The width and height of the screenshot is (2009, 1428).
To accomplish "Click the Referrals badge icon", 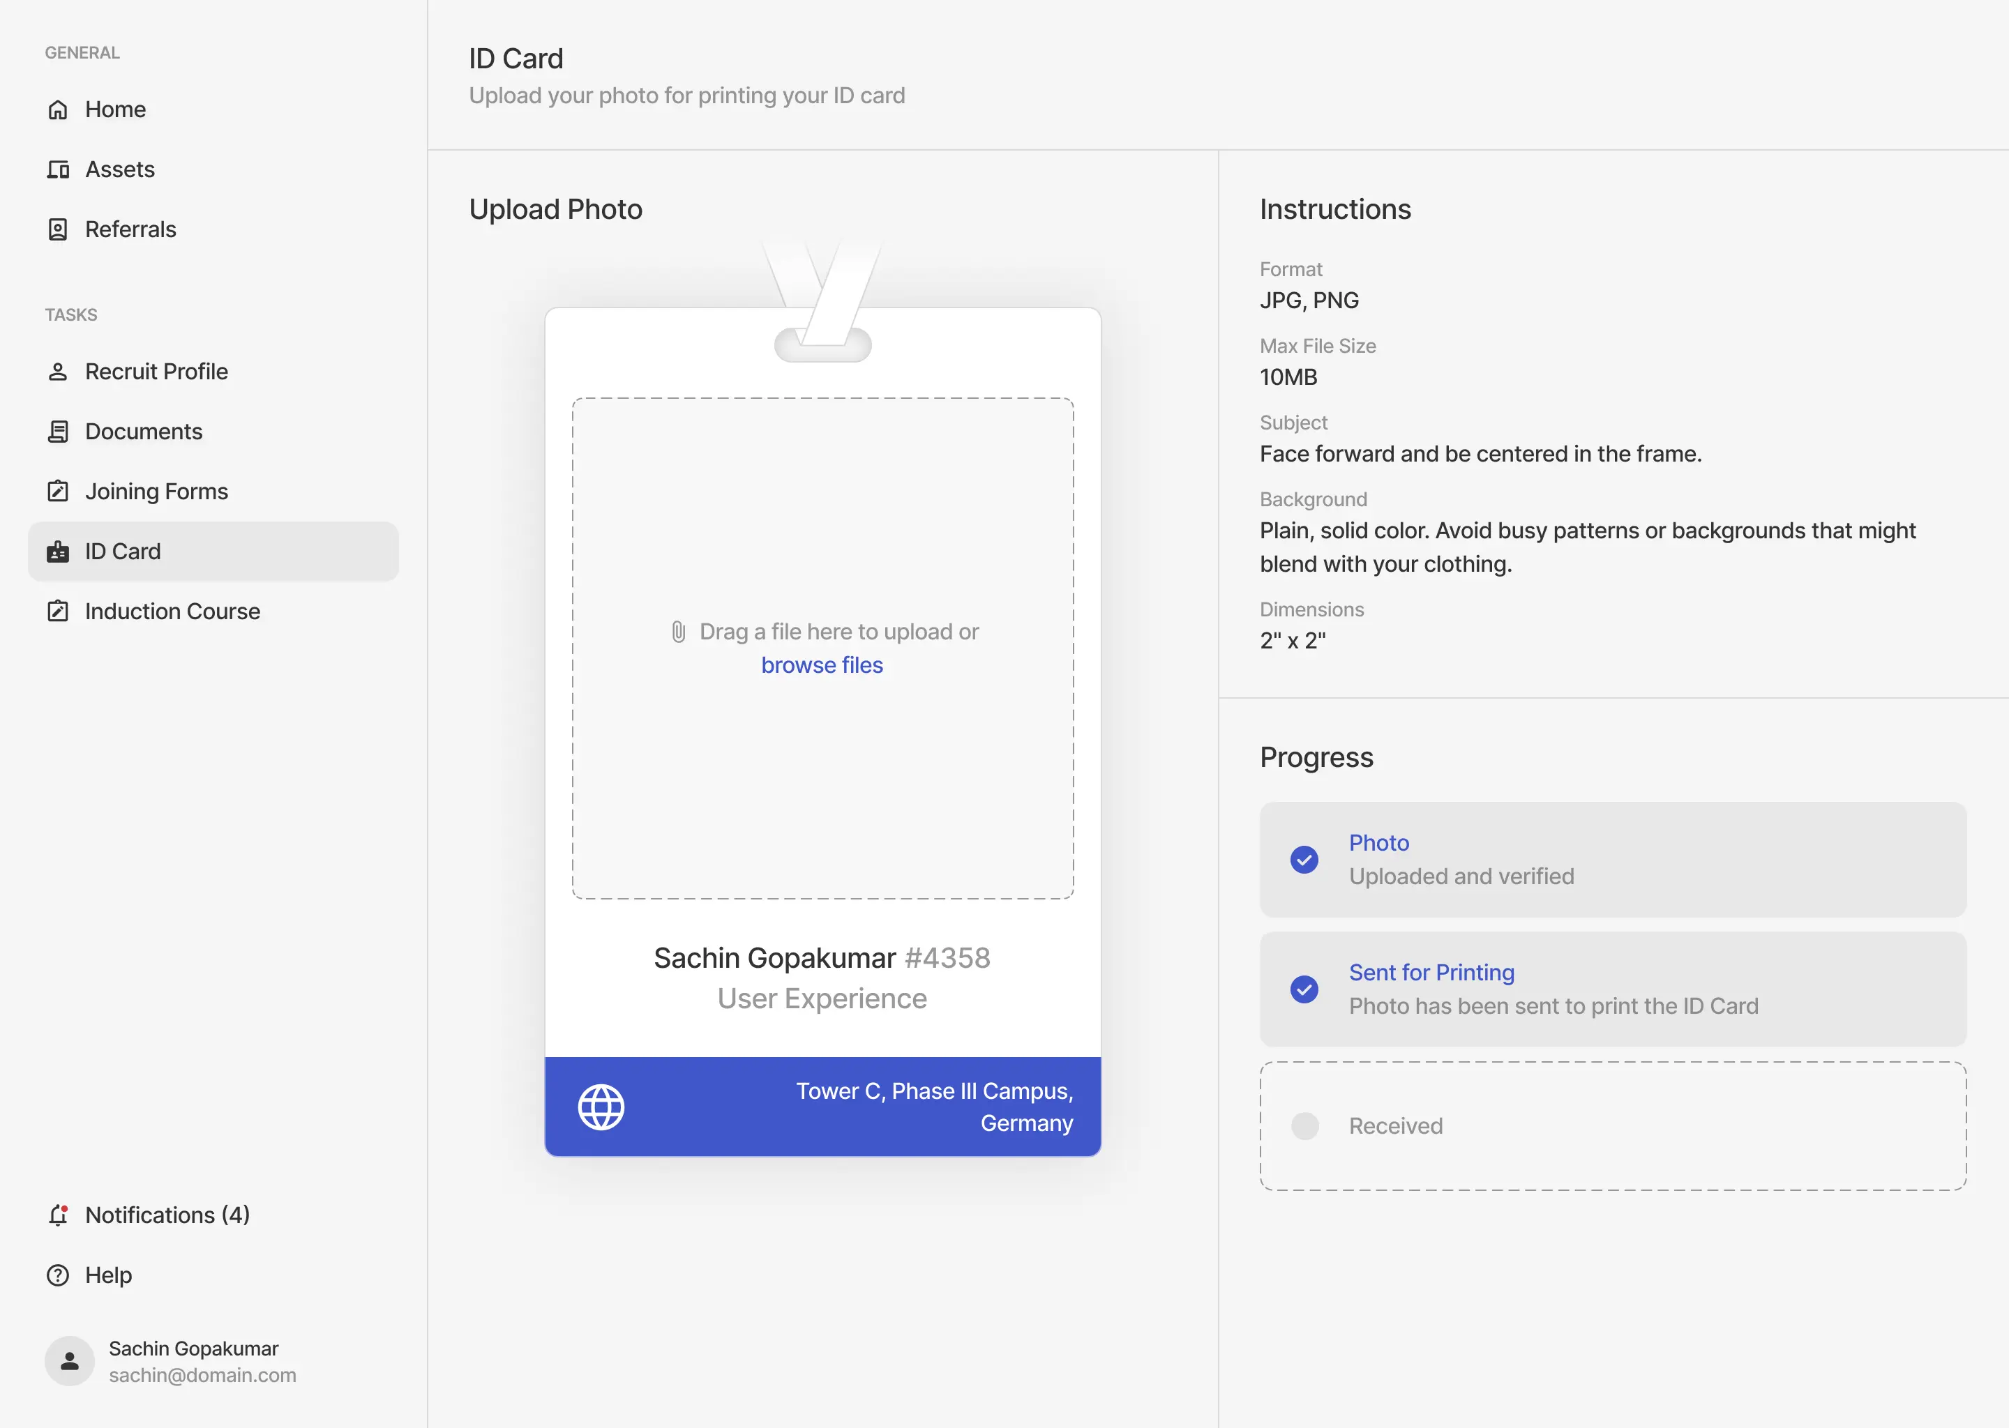I will [x=58, y=229].
